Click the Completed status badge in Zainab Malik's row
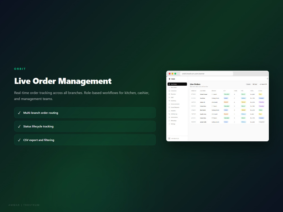The width and height of the screenshot is (283, 212). (262, 122)
